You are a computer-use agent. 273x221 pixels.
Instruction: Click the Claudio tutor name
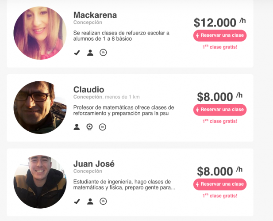pos(88,90)
